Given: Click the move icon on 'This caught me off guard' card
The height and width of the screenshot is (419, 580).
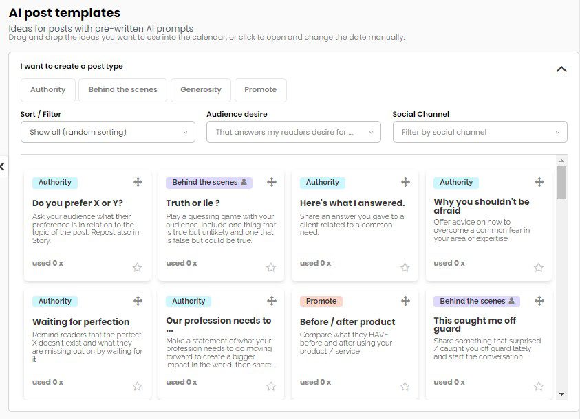Looking at the screenshot, I should click(539, 301).
